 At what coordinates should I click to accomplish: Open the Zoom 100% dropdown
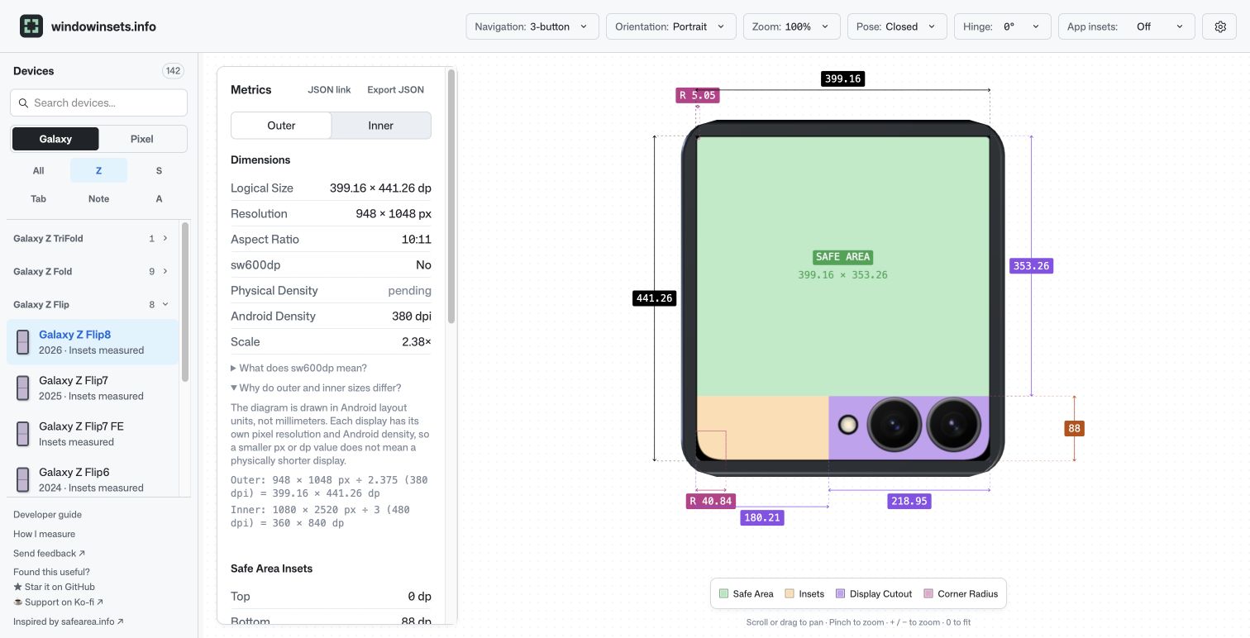[792, 26]
